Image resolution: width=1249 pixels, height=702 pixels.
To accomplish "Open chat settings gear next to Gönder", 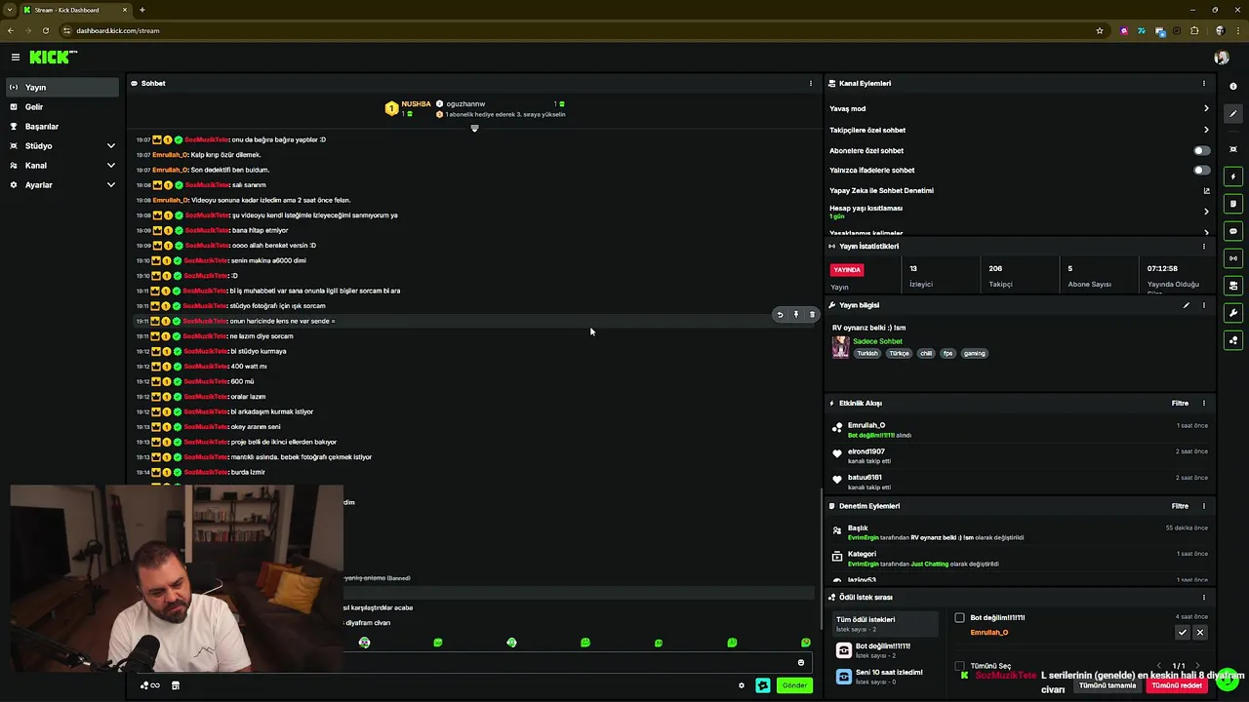I will pos(742,685).
